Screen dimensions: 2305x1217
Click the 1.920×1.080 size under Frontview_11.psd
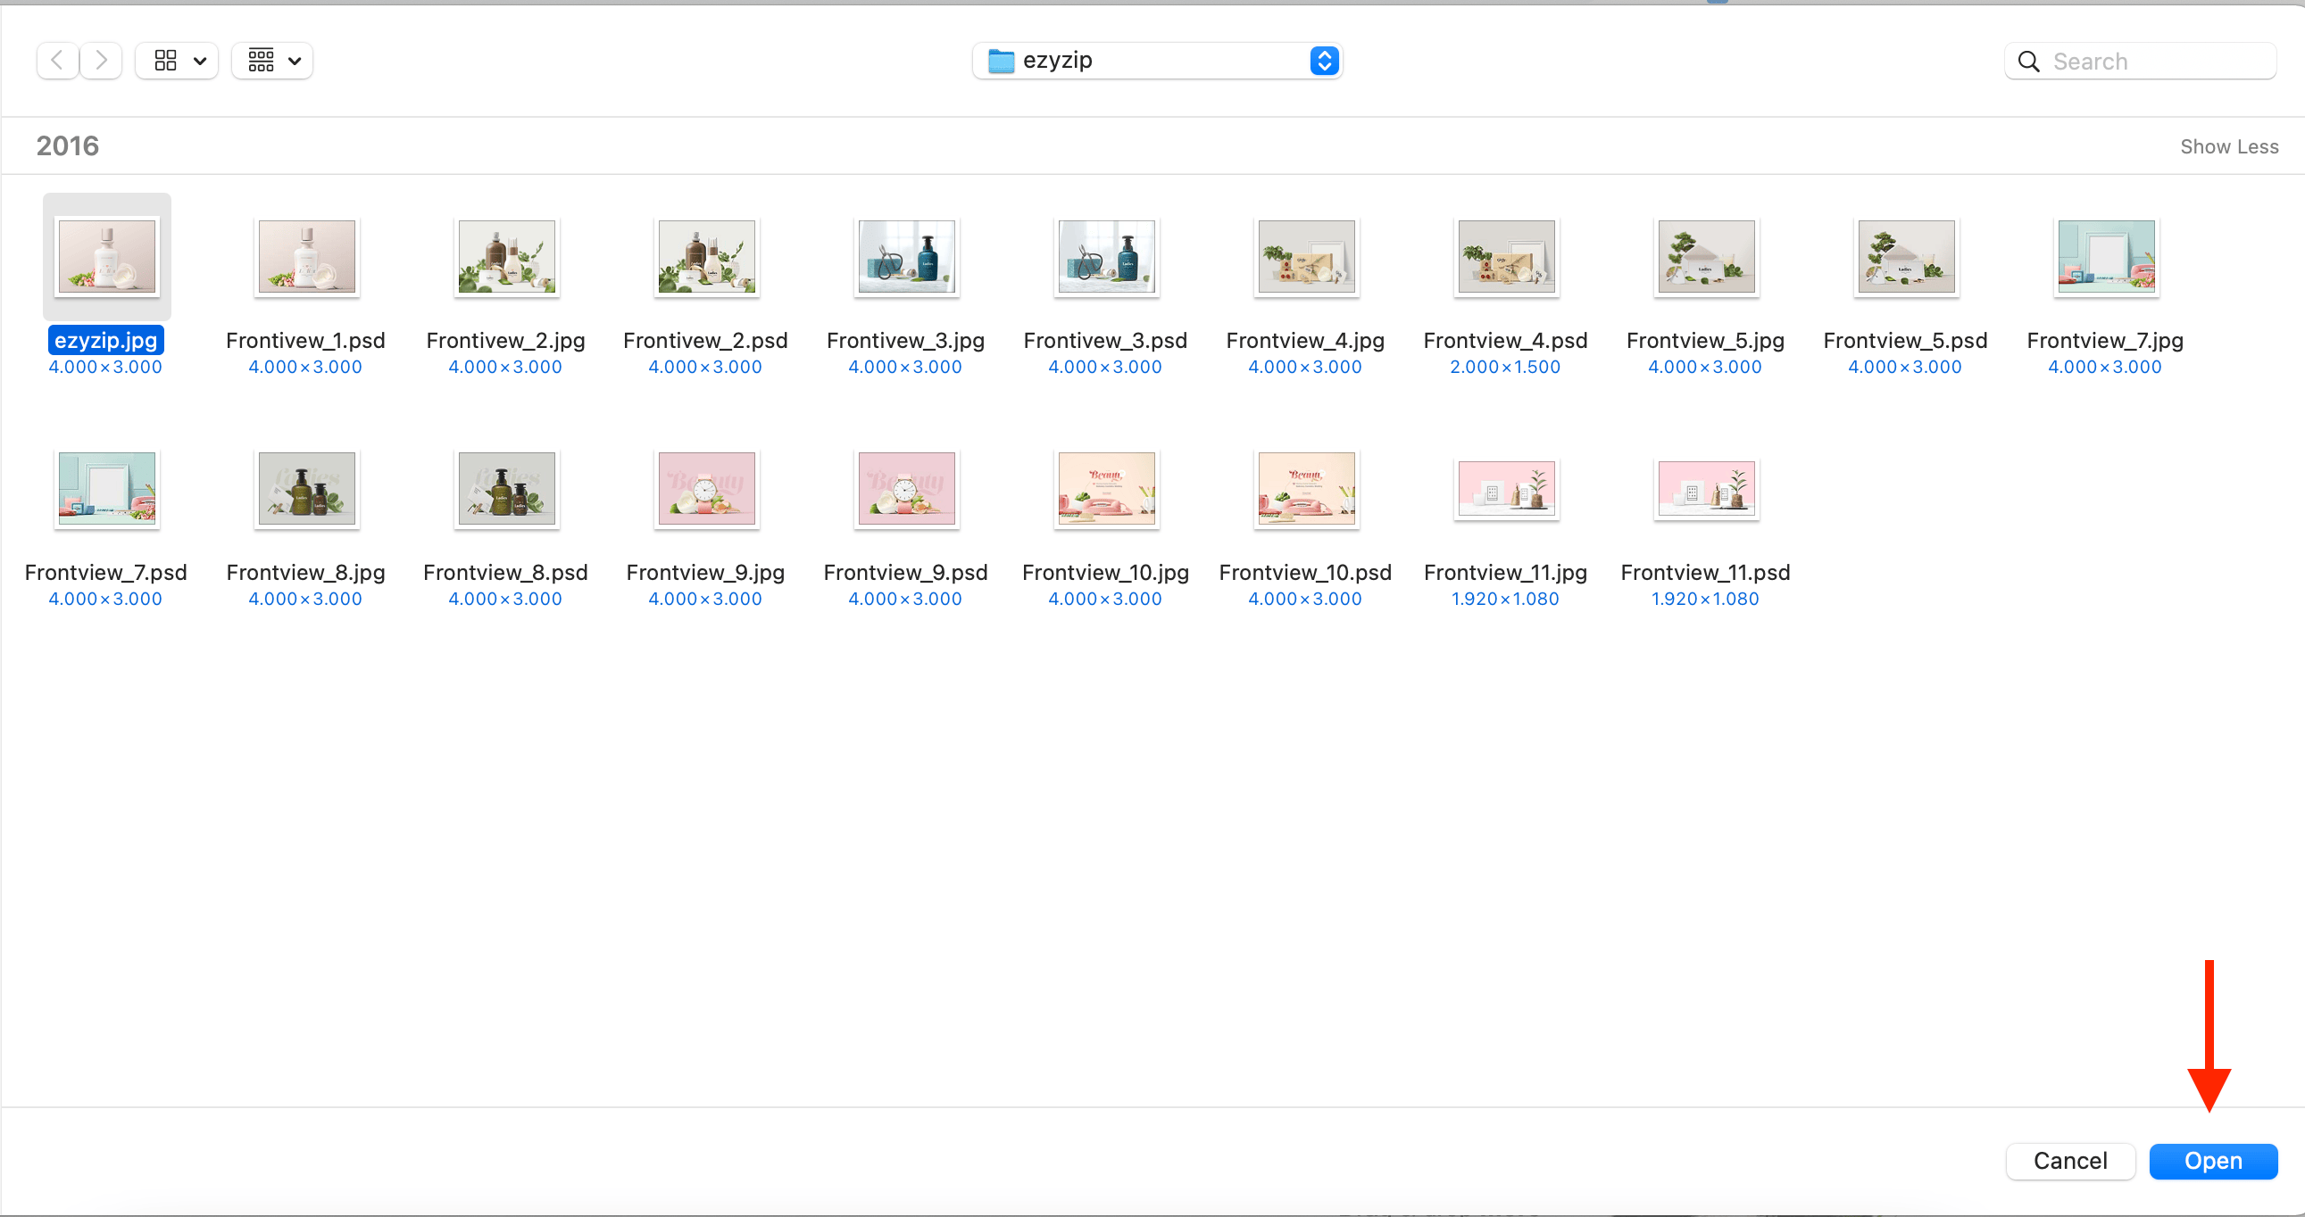(1705, 599)
